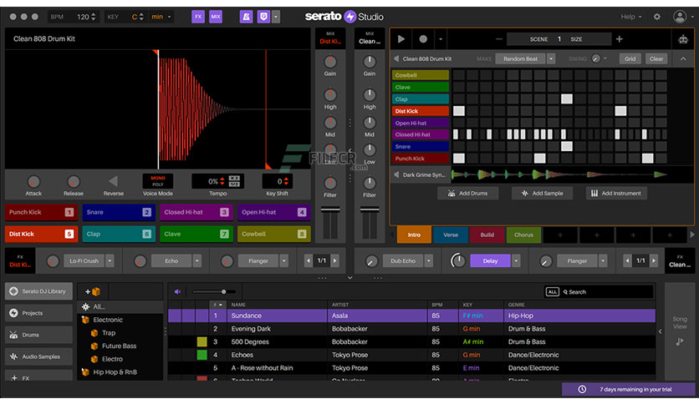Click the Reverse sample arrow icon
Image resolution: width=699 pixels, height=404 pixels.
[113, 181]
